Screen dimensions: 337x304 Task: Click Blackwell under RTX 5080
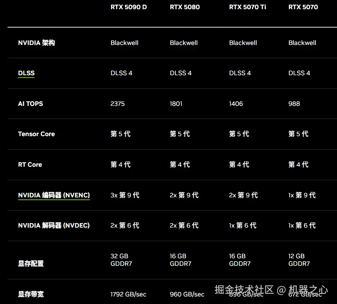(x=184, y=43)
